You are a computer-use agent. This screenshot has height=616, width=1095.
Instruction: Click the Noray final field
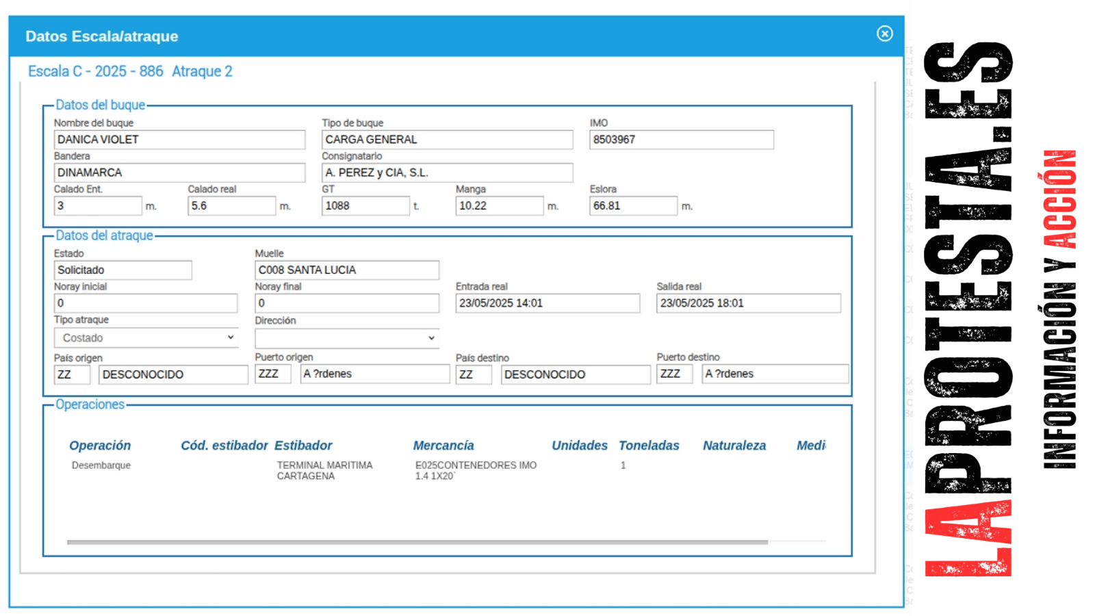(347, 303)
